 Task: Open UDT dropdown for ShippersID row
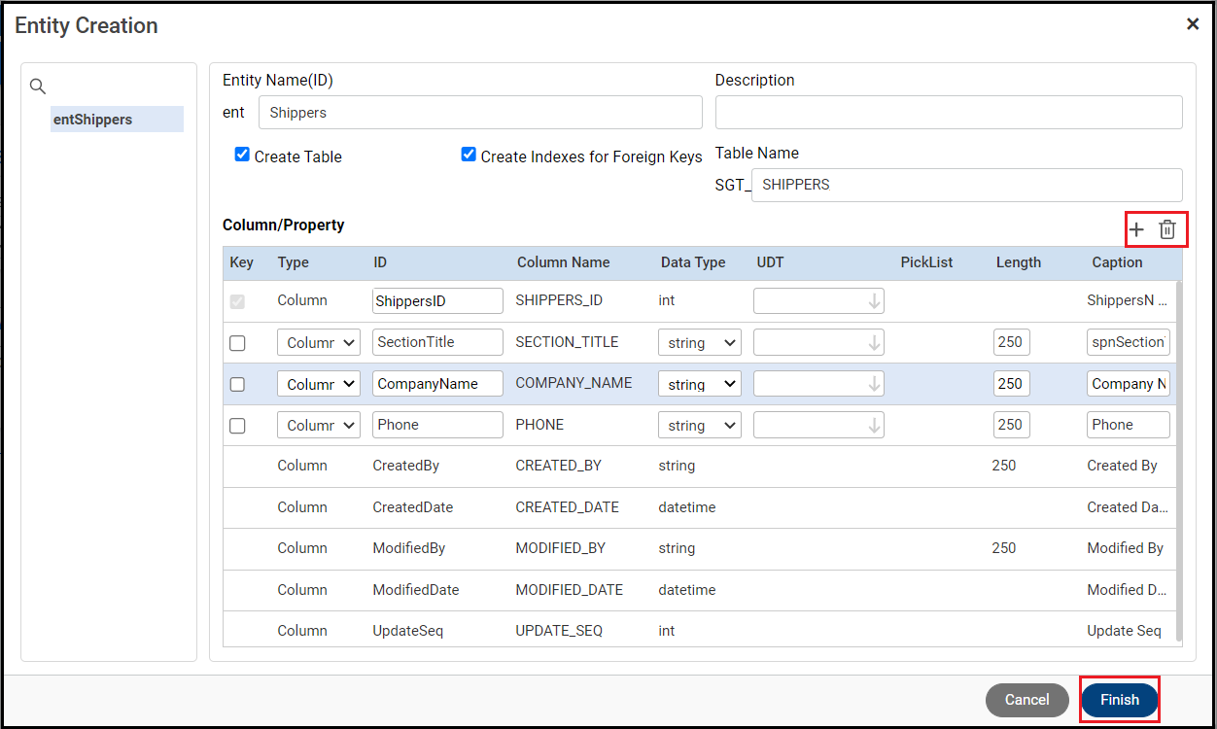point(818,301)
